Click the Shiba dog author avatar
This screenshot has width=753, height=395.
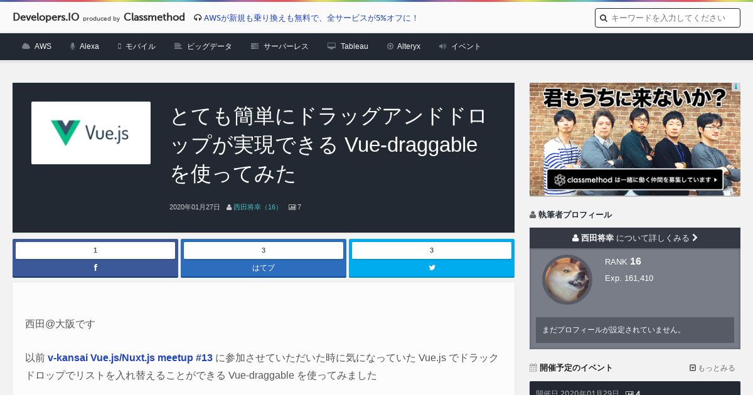click(567, 280)
